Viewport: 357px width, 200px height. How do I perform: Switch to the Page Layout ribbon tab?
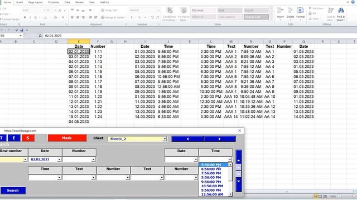(x=36, y=2)
